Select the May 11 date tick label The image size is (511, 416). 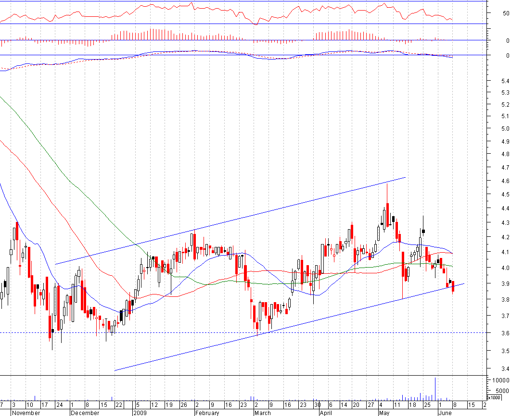tap(396, 405)
